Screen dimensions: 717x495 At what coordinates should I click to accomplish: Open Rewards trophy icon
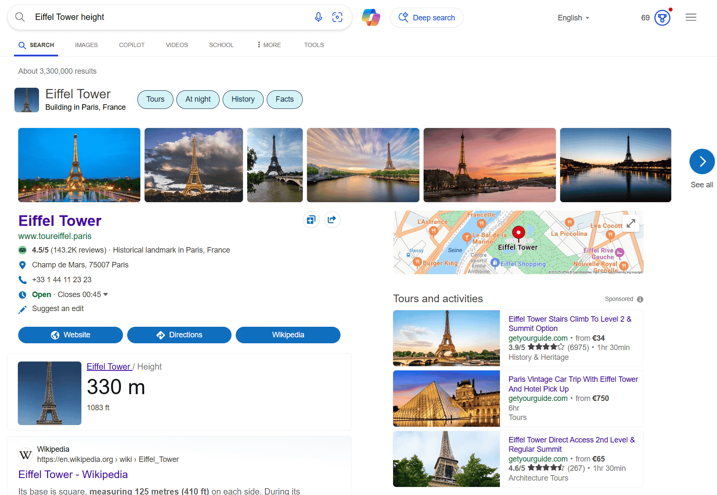662,18
